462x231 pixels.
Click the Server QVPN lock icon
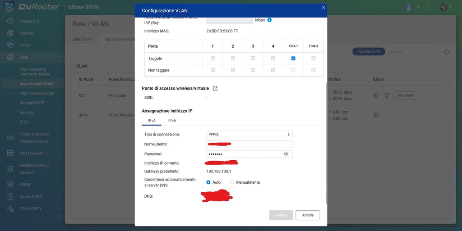10,196
